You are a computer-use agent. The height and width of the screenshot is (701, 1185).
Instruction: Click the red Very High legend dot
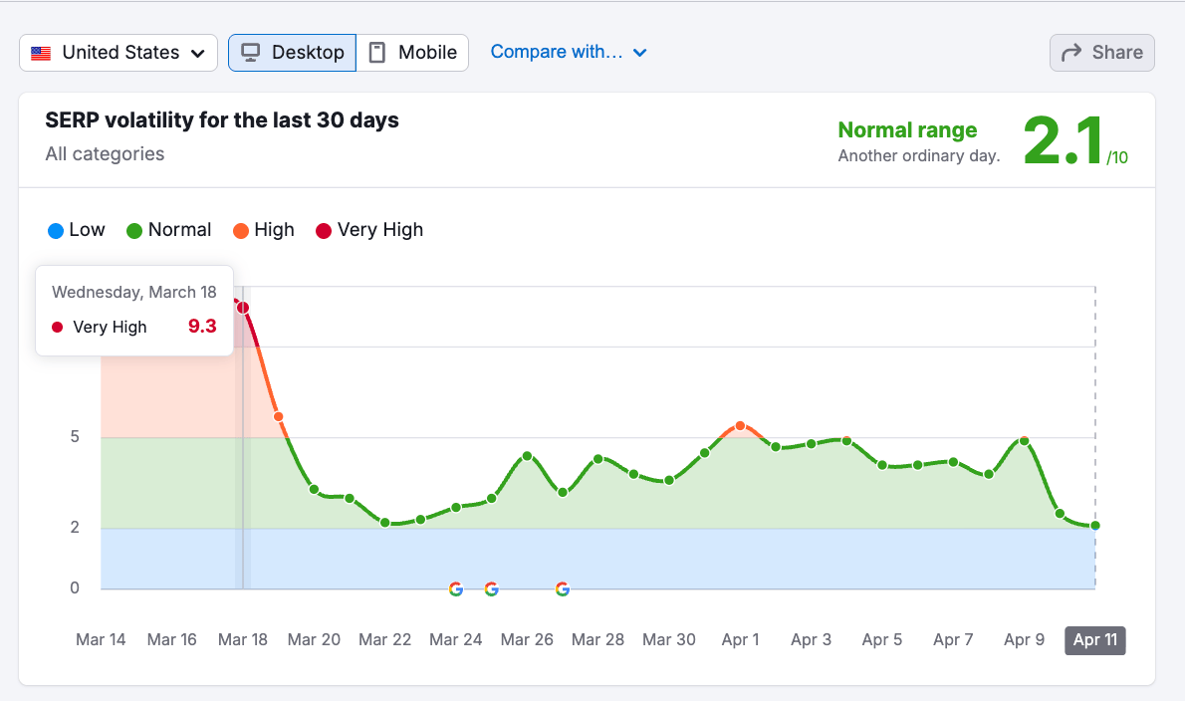[x=324, y=231]
